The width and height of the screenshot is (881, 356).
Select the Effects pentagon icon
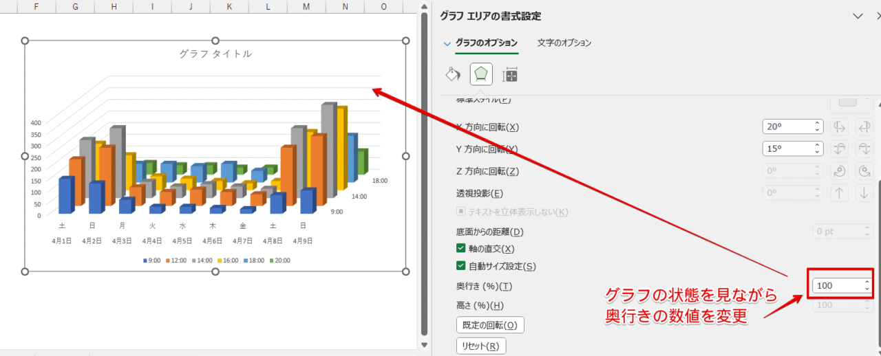(x=481, y=74)
